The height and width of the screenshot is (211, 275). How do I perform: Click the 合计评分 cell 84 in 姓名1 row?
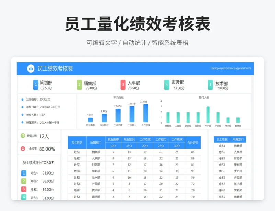point(193,152)
